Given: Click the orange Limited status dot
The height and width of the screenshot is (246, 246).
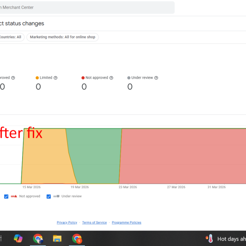Looking at the screenshot, I should 37,78.
